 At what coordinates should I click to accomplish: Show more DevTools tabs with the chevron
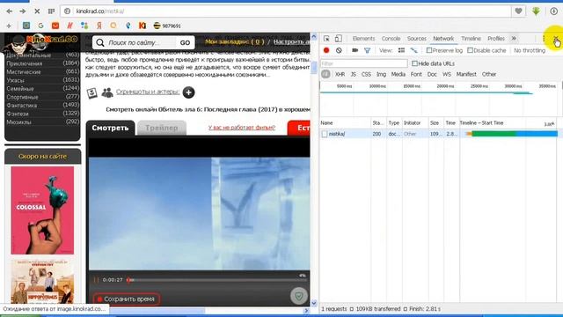[514, 39]
